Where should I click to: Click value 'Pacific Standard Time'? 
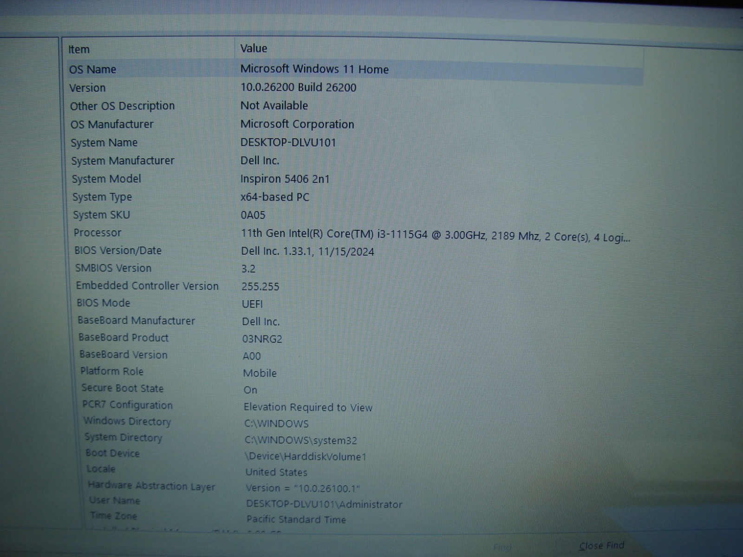pos(296,519)
